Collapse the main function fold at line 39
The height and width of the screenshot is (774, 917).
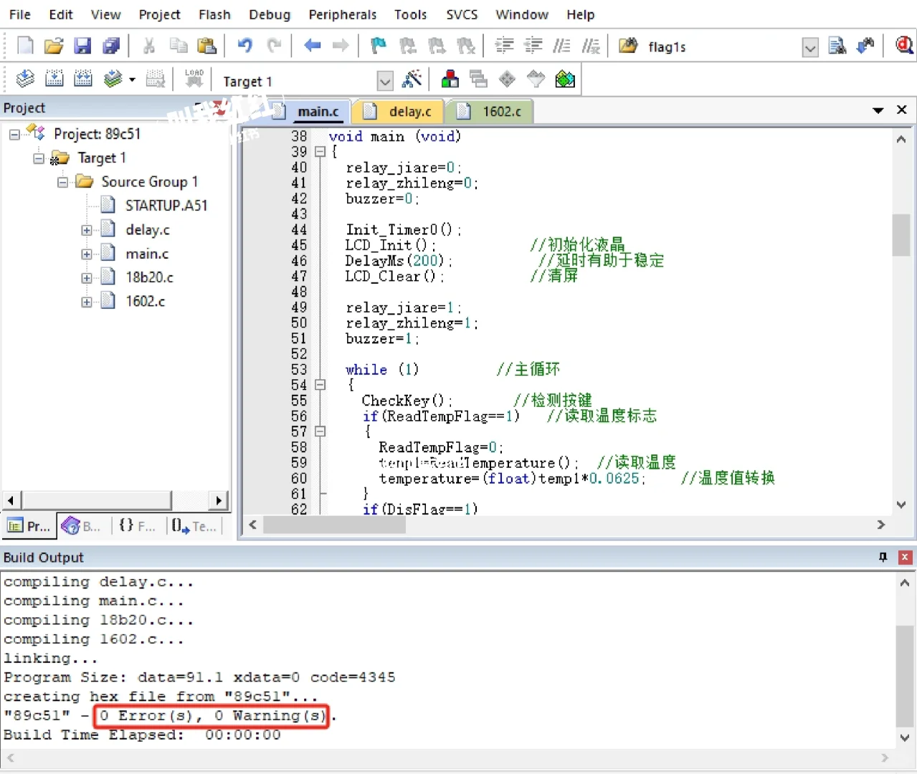[x=320, y=152]
